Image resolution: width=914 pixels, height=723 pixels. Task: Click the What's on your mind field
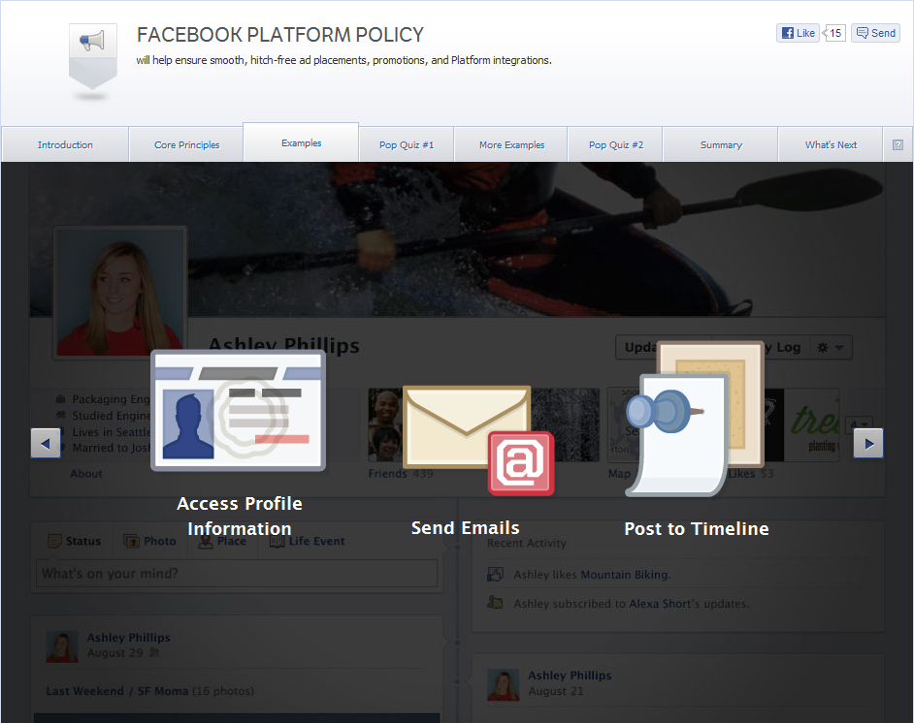237,574
